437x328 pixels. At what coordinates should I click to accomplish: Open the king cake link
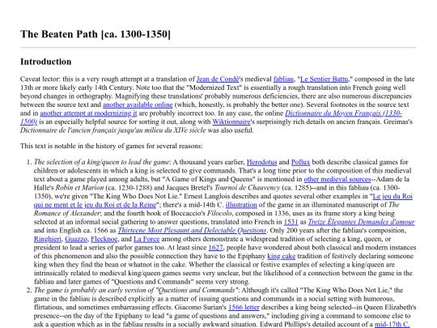point(281,256)
